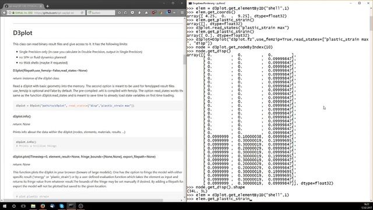Click the Suchen search field

(101, 13)
